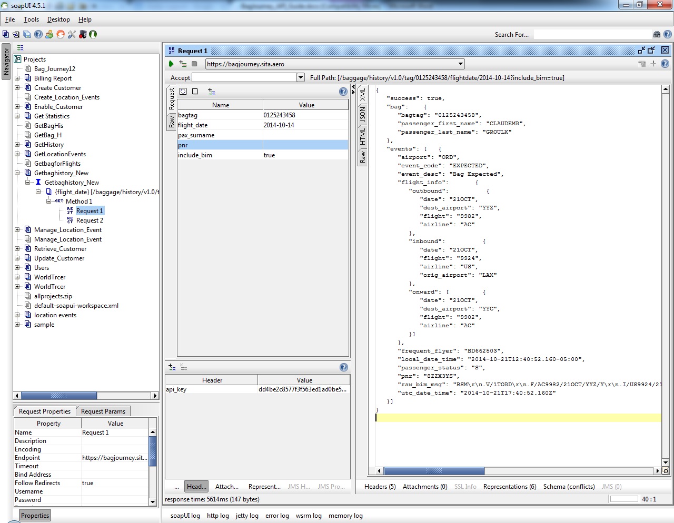This screenshot has width=674, height=523.
Task: Expand the sample project node
Action: coord(17,324)
